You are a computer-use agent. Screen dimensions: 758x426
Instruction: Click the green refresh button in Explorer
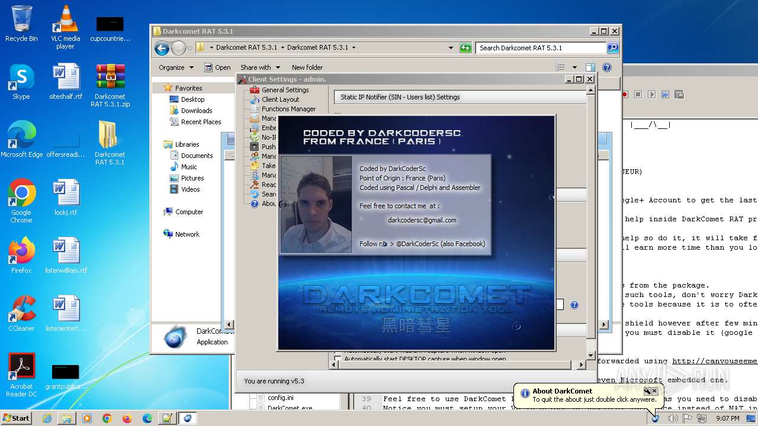(465, 48)
